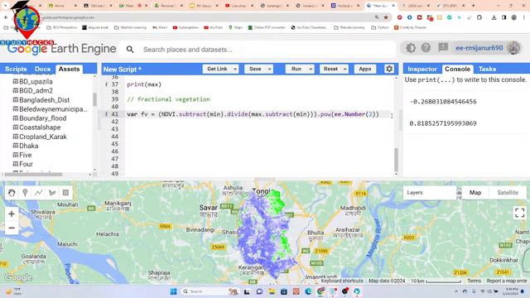Select the BD_upazila asset

pos(36,81)
